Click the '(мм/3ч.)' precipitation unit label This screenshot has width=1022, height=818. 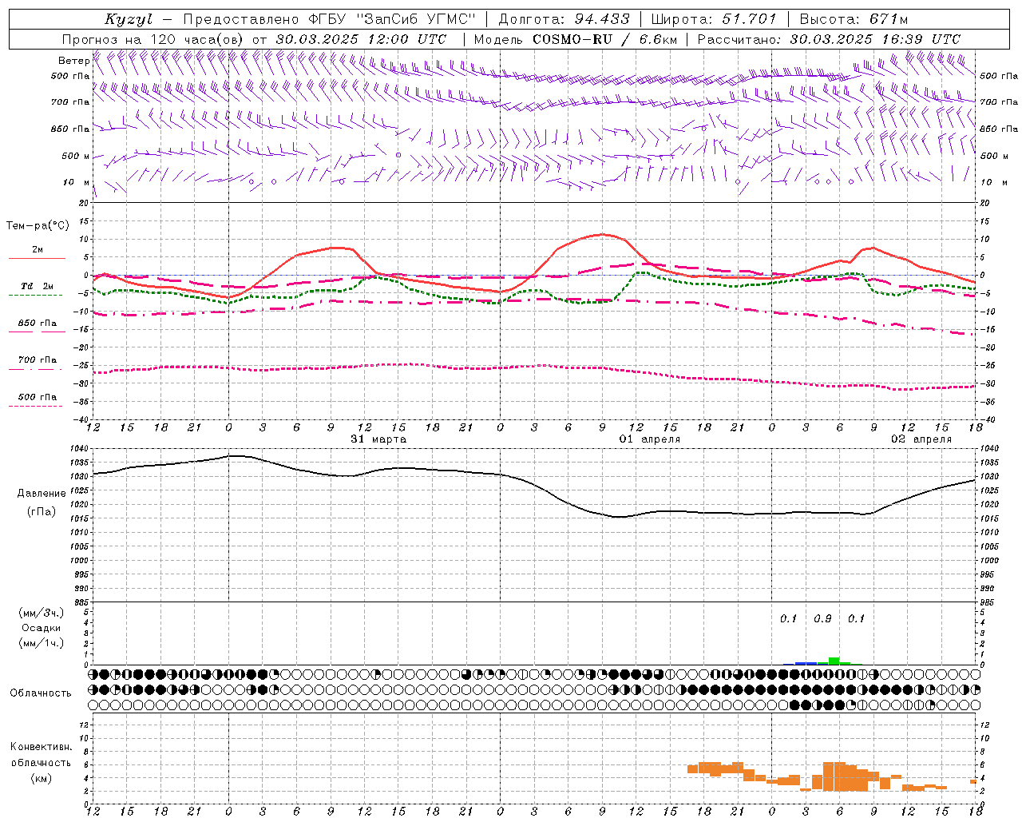click(42, 613)
